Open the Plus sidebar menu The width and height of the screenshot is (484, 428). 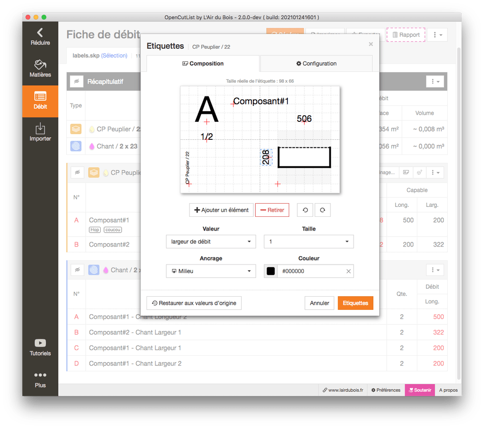click(x=40, y=379)
